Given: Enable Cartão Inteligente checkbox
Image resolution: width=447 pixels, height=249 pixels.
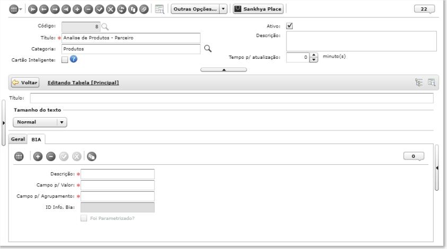Looking at the screenshot, I should (65, 59).
